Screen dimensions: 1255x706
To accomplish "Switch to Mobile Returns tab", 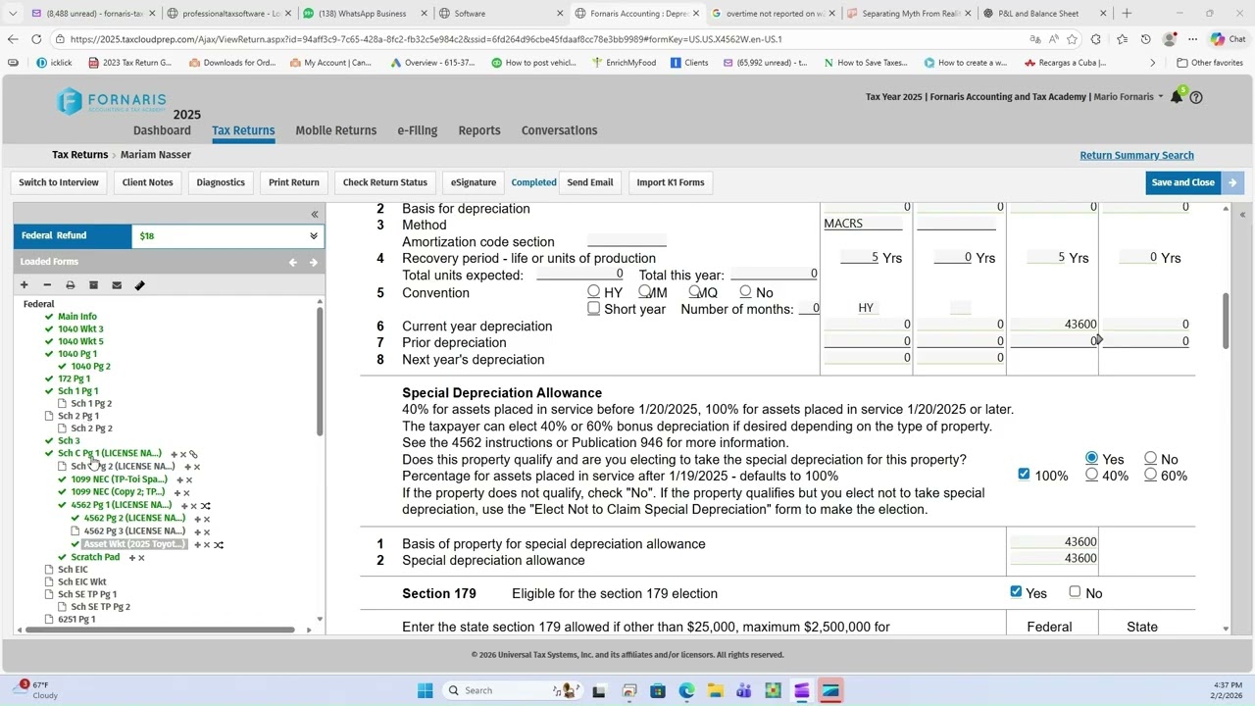I will coord(336,130).
